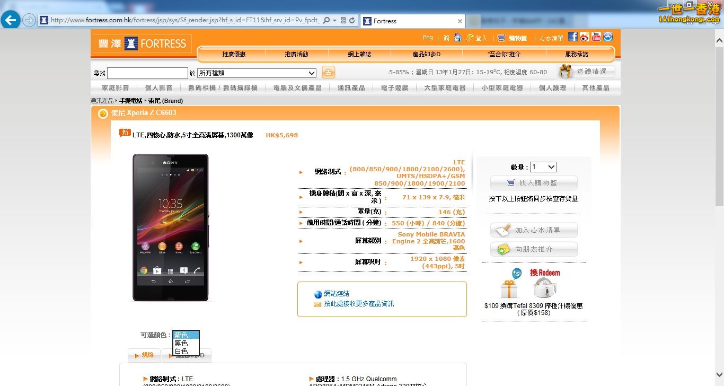Click inside the 尋找 search input field

(x=147, y=72)
